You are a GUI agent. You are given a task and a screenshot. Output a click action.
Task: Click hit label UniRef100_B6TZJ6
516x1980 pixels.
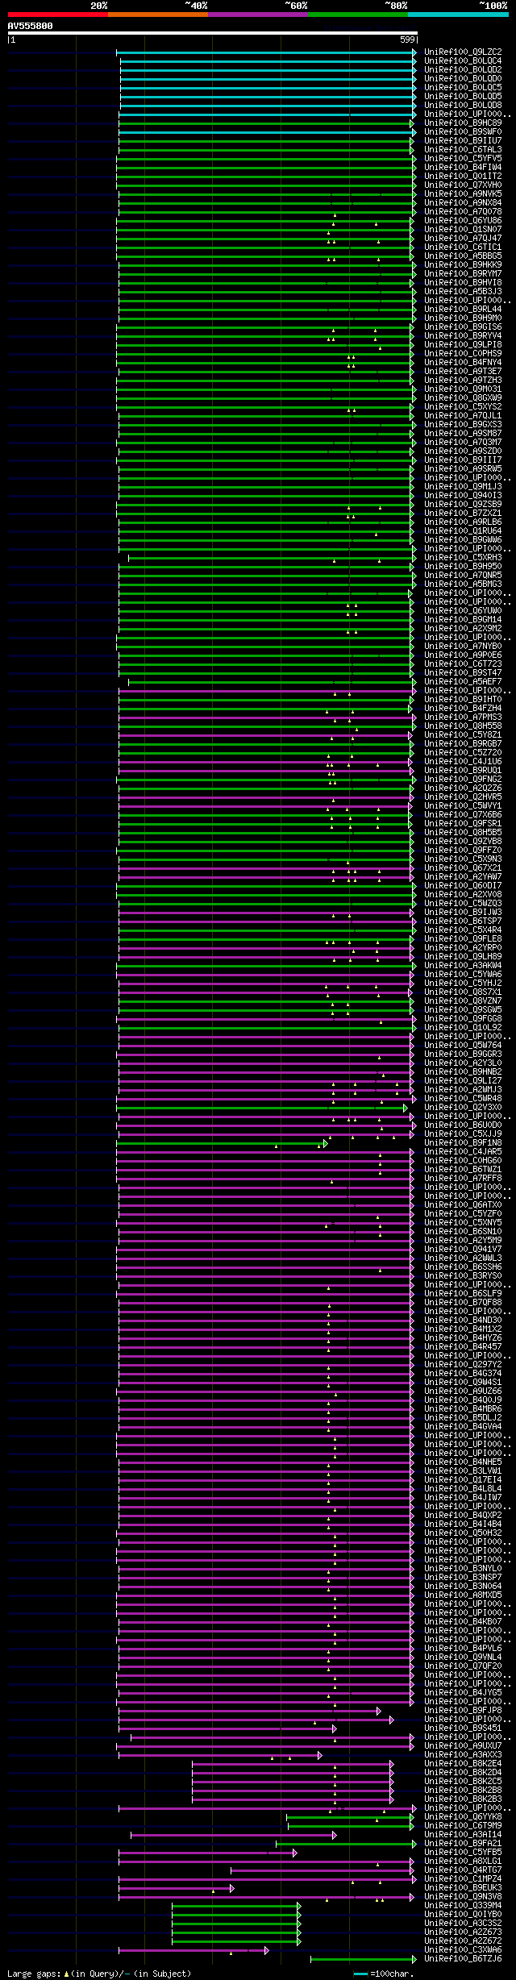coord(463,1959)
